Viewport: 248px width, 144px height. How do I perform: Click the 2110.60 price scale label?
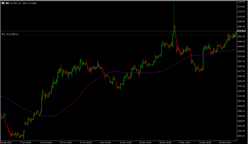(x=241, y=16)
